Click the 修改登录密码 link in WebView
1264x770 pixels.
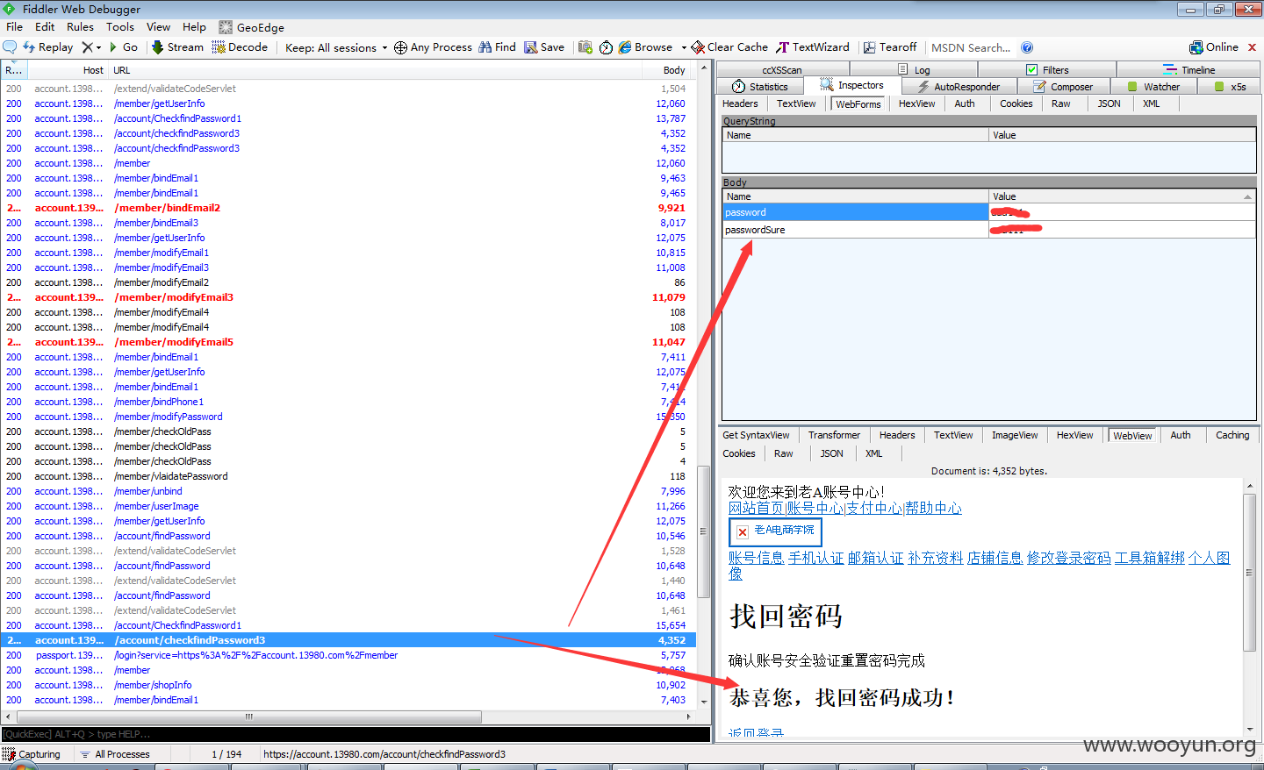[1069, 558]
